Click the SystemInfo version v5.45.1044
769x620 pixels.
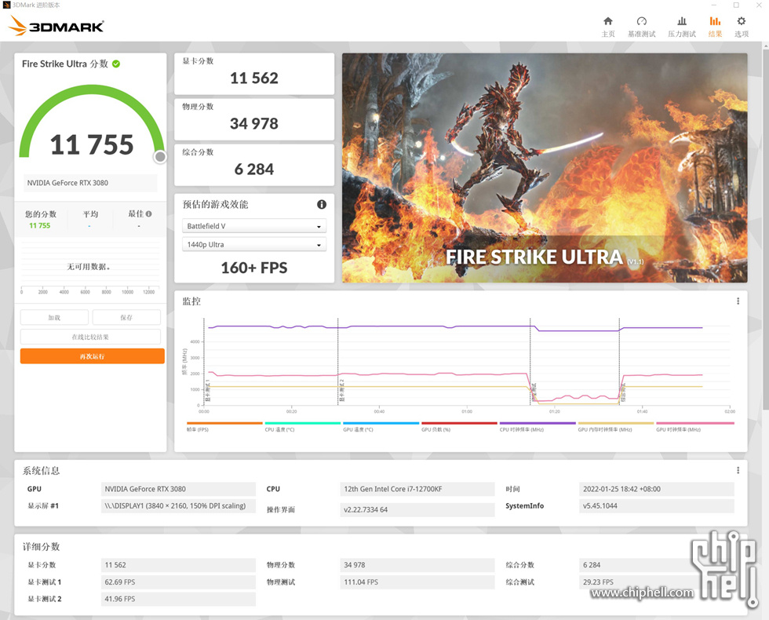point(656,505)
